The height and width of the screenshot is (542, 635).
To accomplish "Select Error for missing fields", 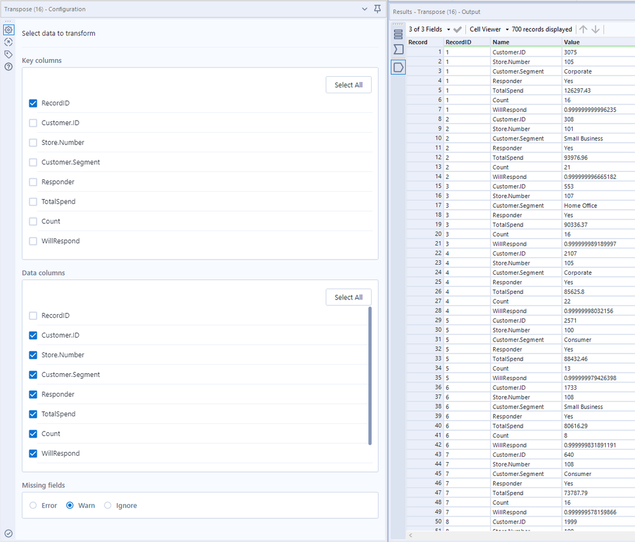I will pyautogui.click(x=33, y=505).
